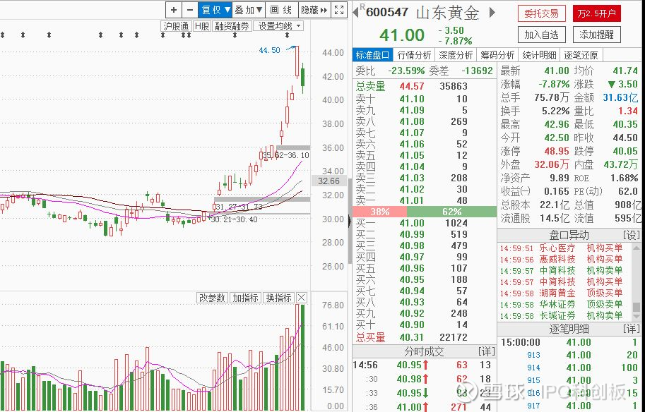
Task: Toggle the 沪股通 tag
Action: [x=176, y=26]
